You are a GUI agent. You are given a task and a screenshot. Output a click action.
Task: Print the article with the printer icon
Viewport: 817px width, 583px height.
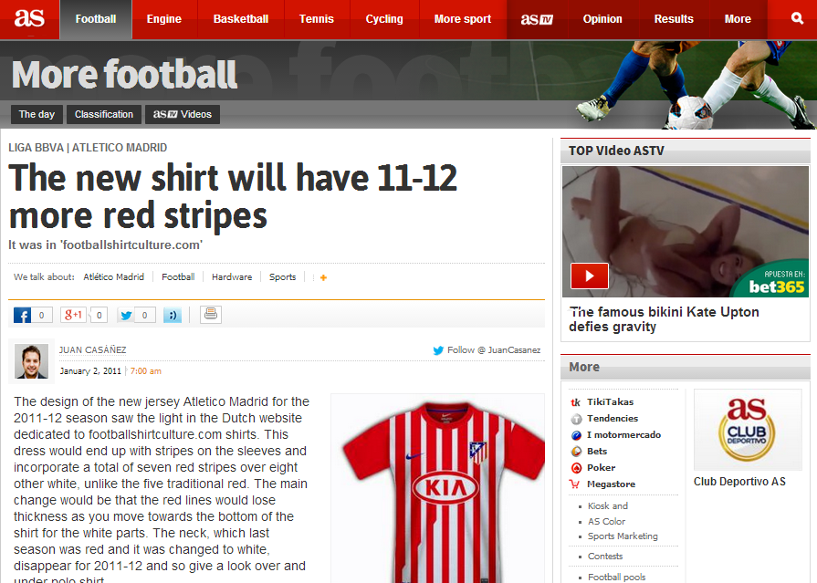pos(211,314)
